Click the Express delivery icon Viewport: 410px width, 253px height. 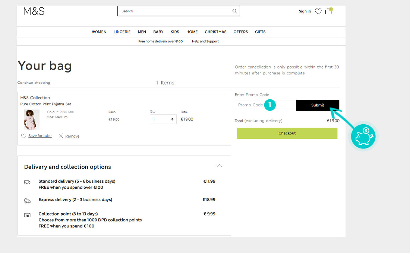point(27,201)
